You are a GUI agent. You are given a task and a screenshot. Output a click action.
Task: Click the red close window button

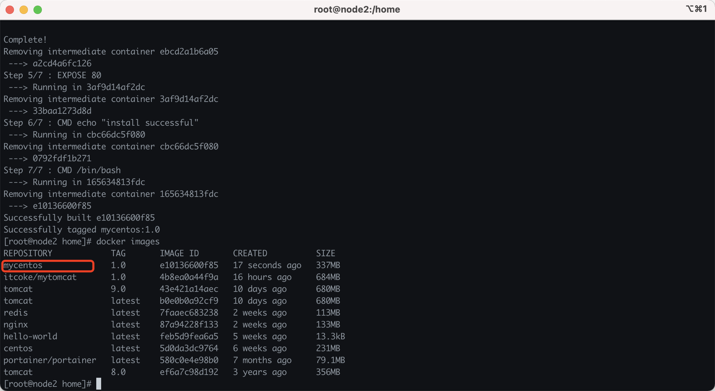click(10, 10)
